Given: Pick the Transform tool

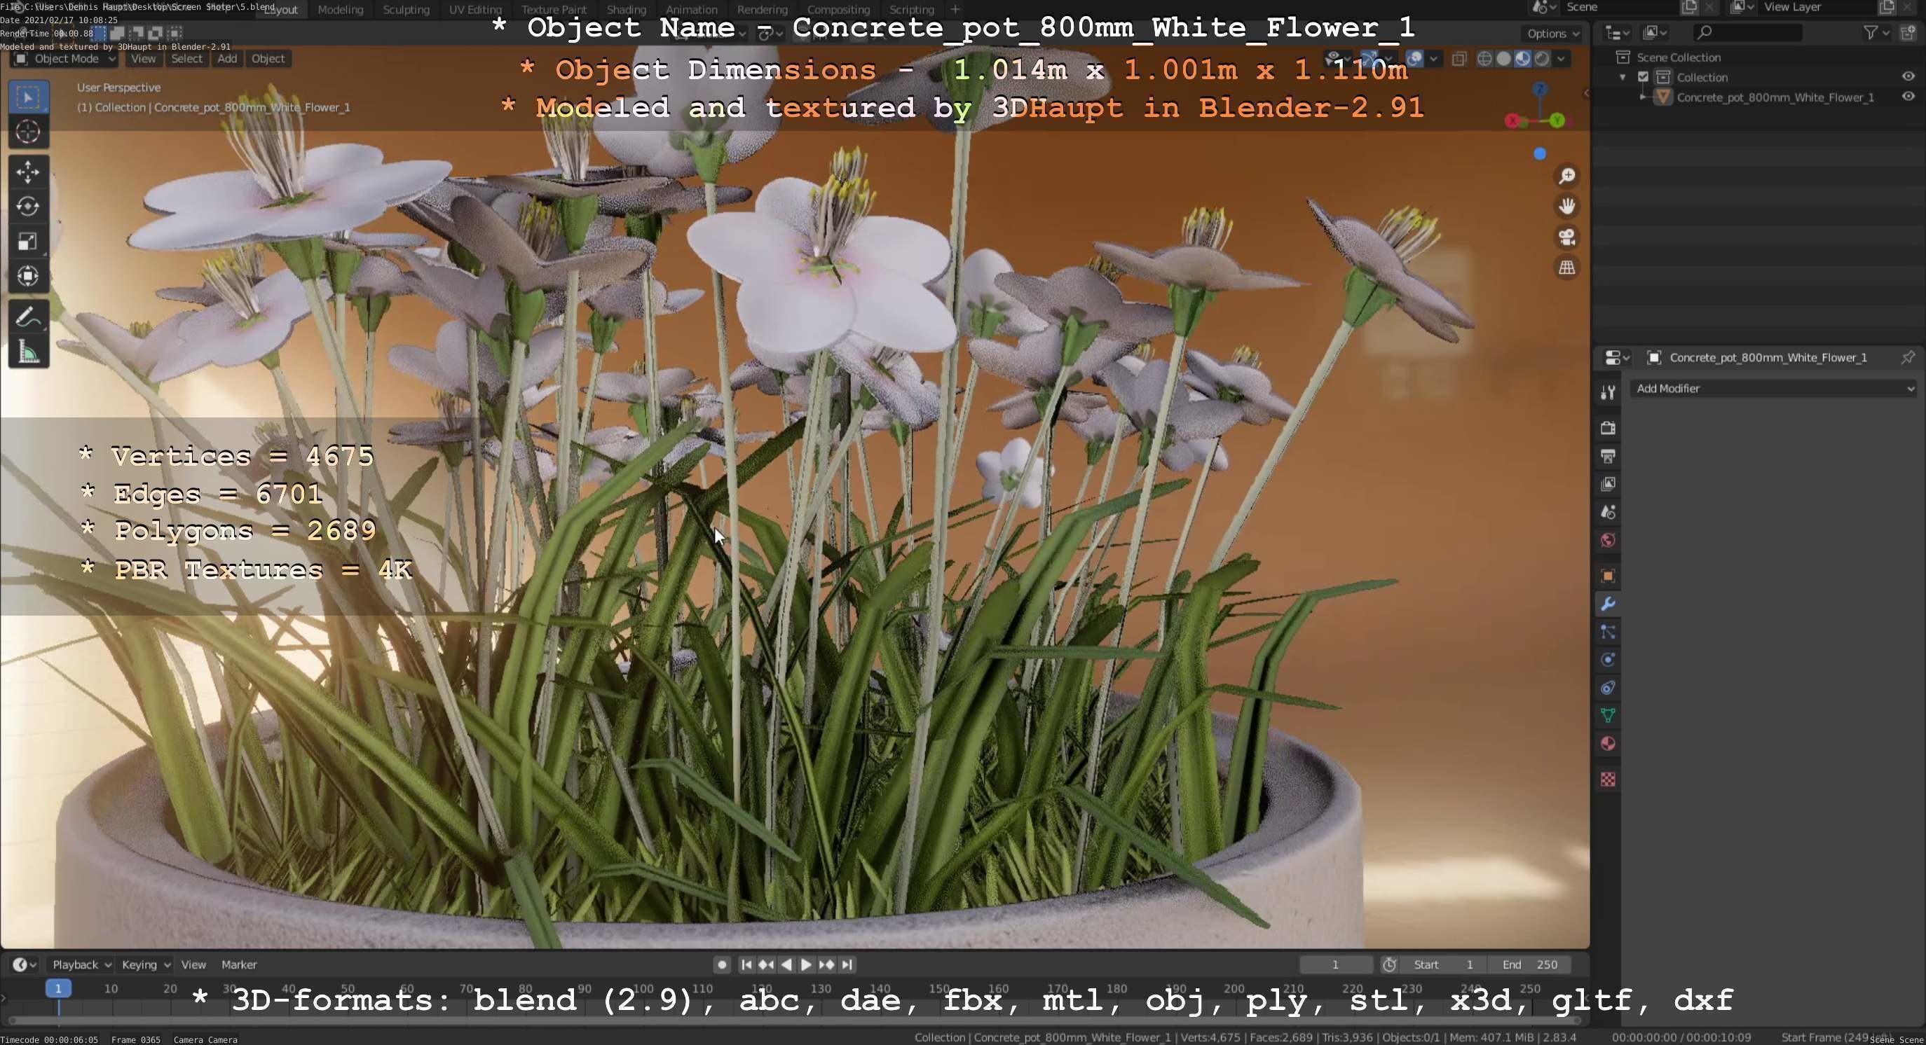Looking at the screenshot, I should pyautogui.click(x=29, y=277).
